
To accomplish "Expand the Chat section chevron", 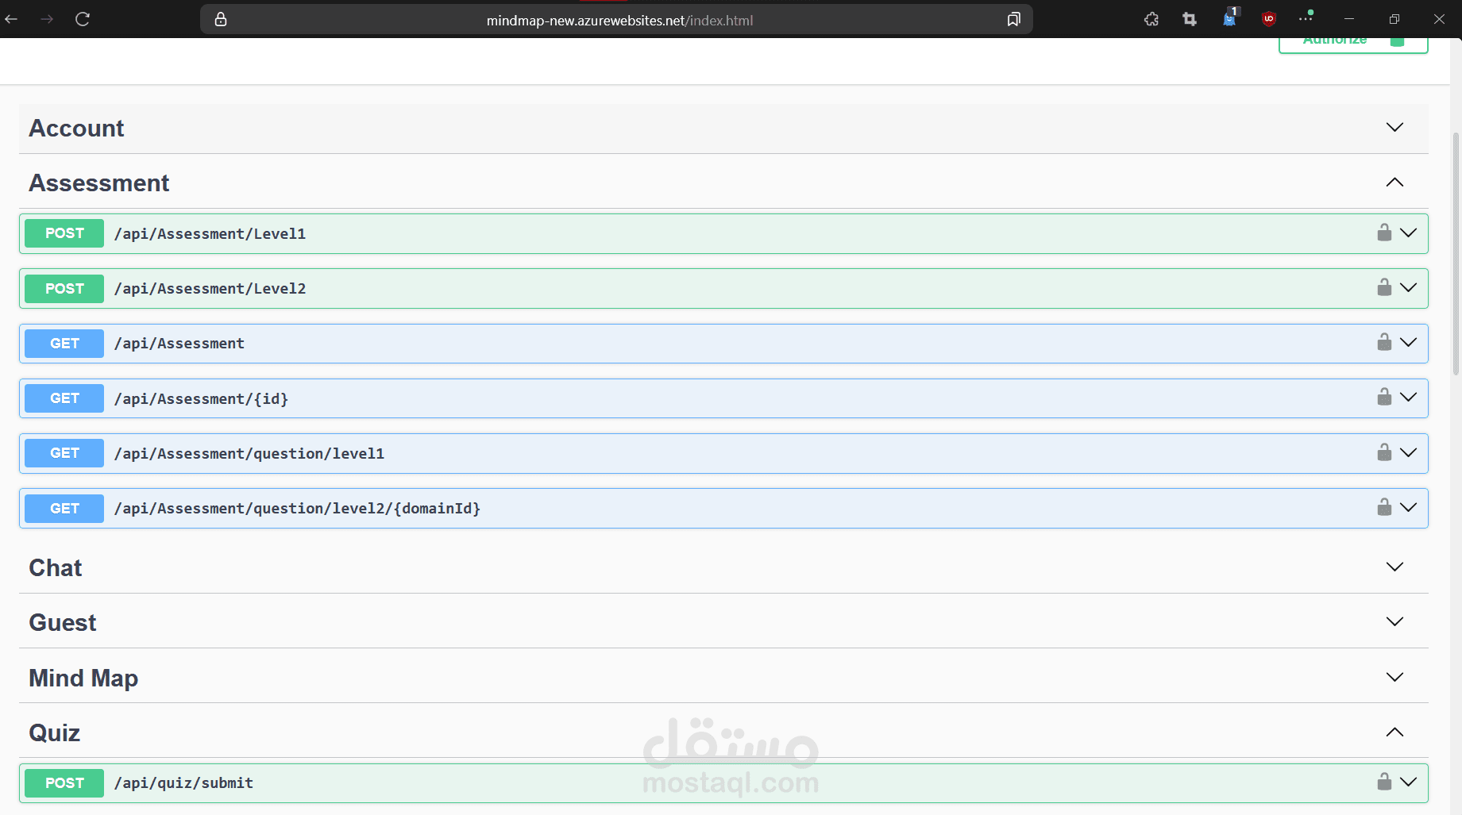I will point(1394,567).
